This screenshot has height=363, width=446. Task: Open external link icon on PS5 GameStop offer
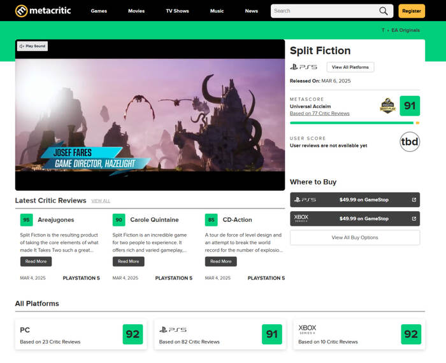[x=414, y=200]
